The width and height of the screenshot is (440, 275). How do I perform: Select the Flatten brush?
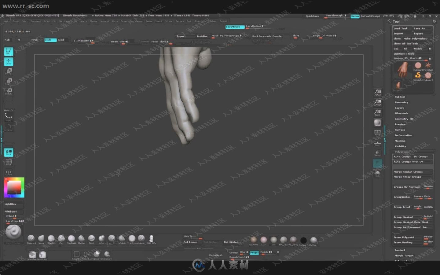[82, 239]
